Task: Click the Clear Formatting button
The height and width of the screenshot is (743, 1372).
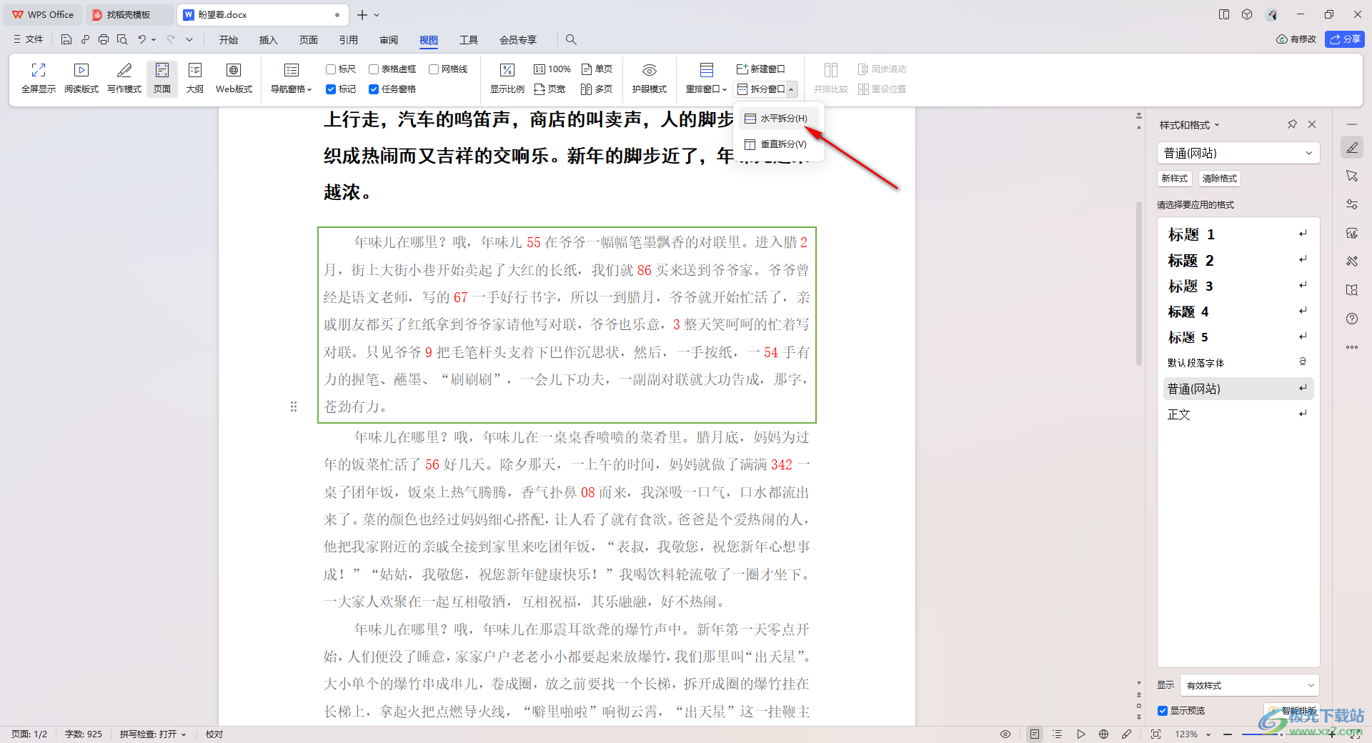Action: [x=1220, y=179]
